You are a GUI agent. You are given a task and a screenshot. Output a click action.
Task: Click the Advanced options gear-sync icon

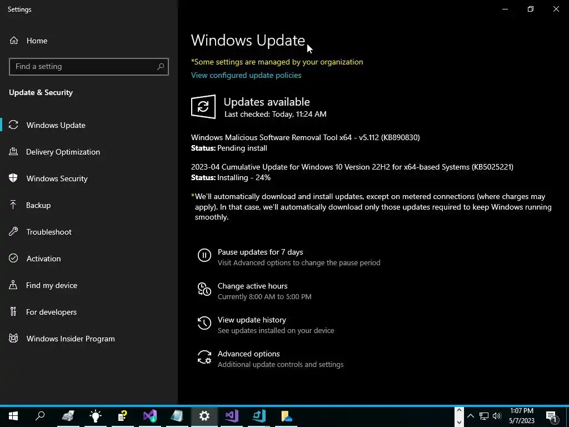(x=204, y=357)
